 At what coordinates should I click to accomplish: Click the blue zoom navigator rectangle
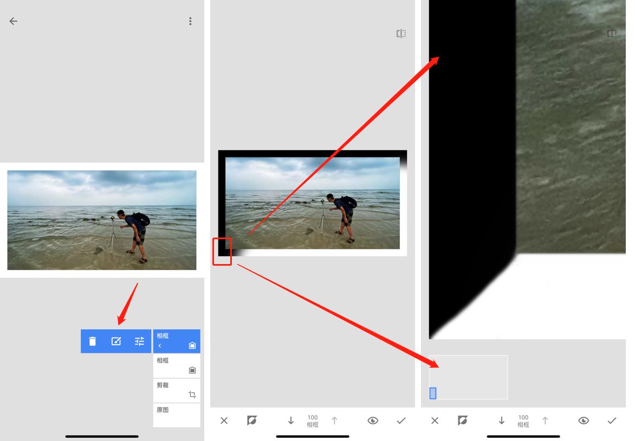coord(433,393)
